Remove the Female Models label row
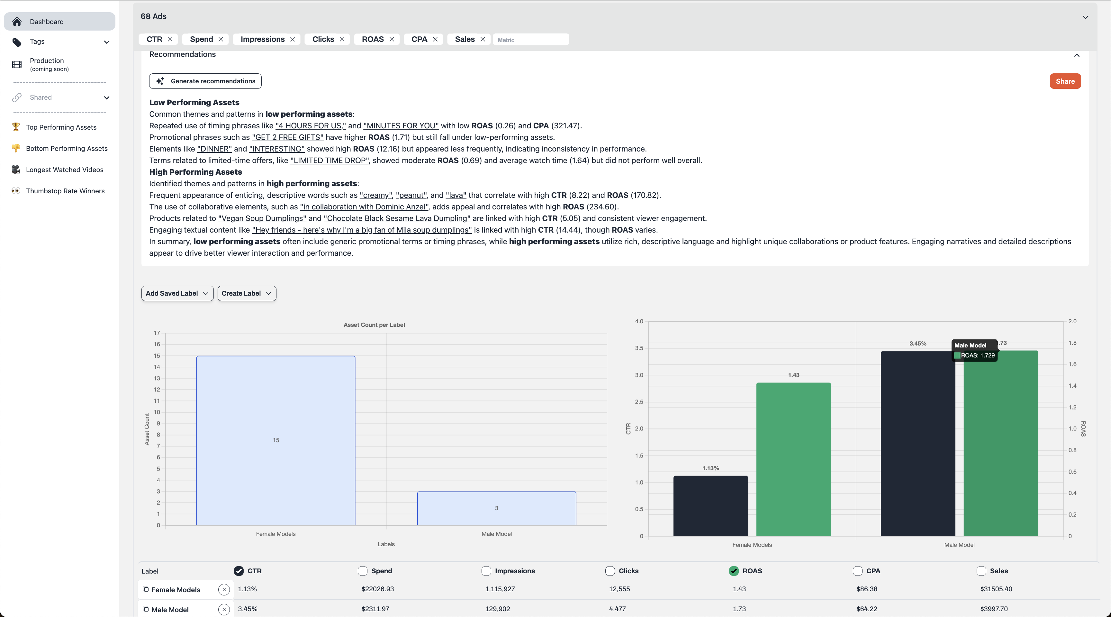The width and height of the screenshot is (1111, 617). (x=224, y=589)
